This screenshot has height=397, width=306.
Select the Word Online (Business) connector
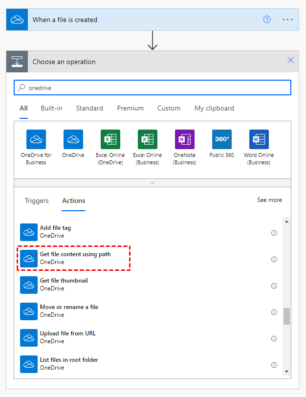259,139
